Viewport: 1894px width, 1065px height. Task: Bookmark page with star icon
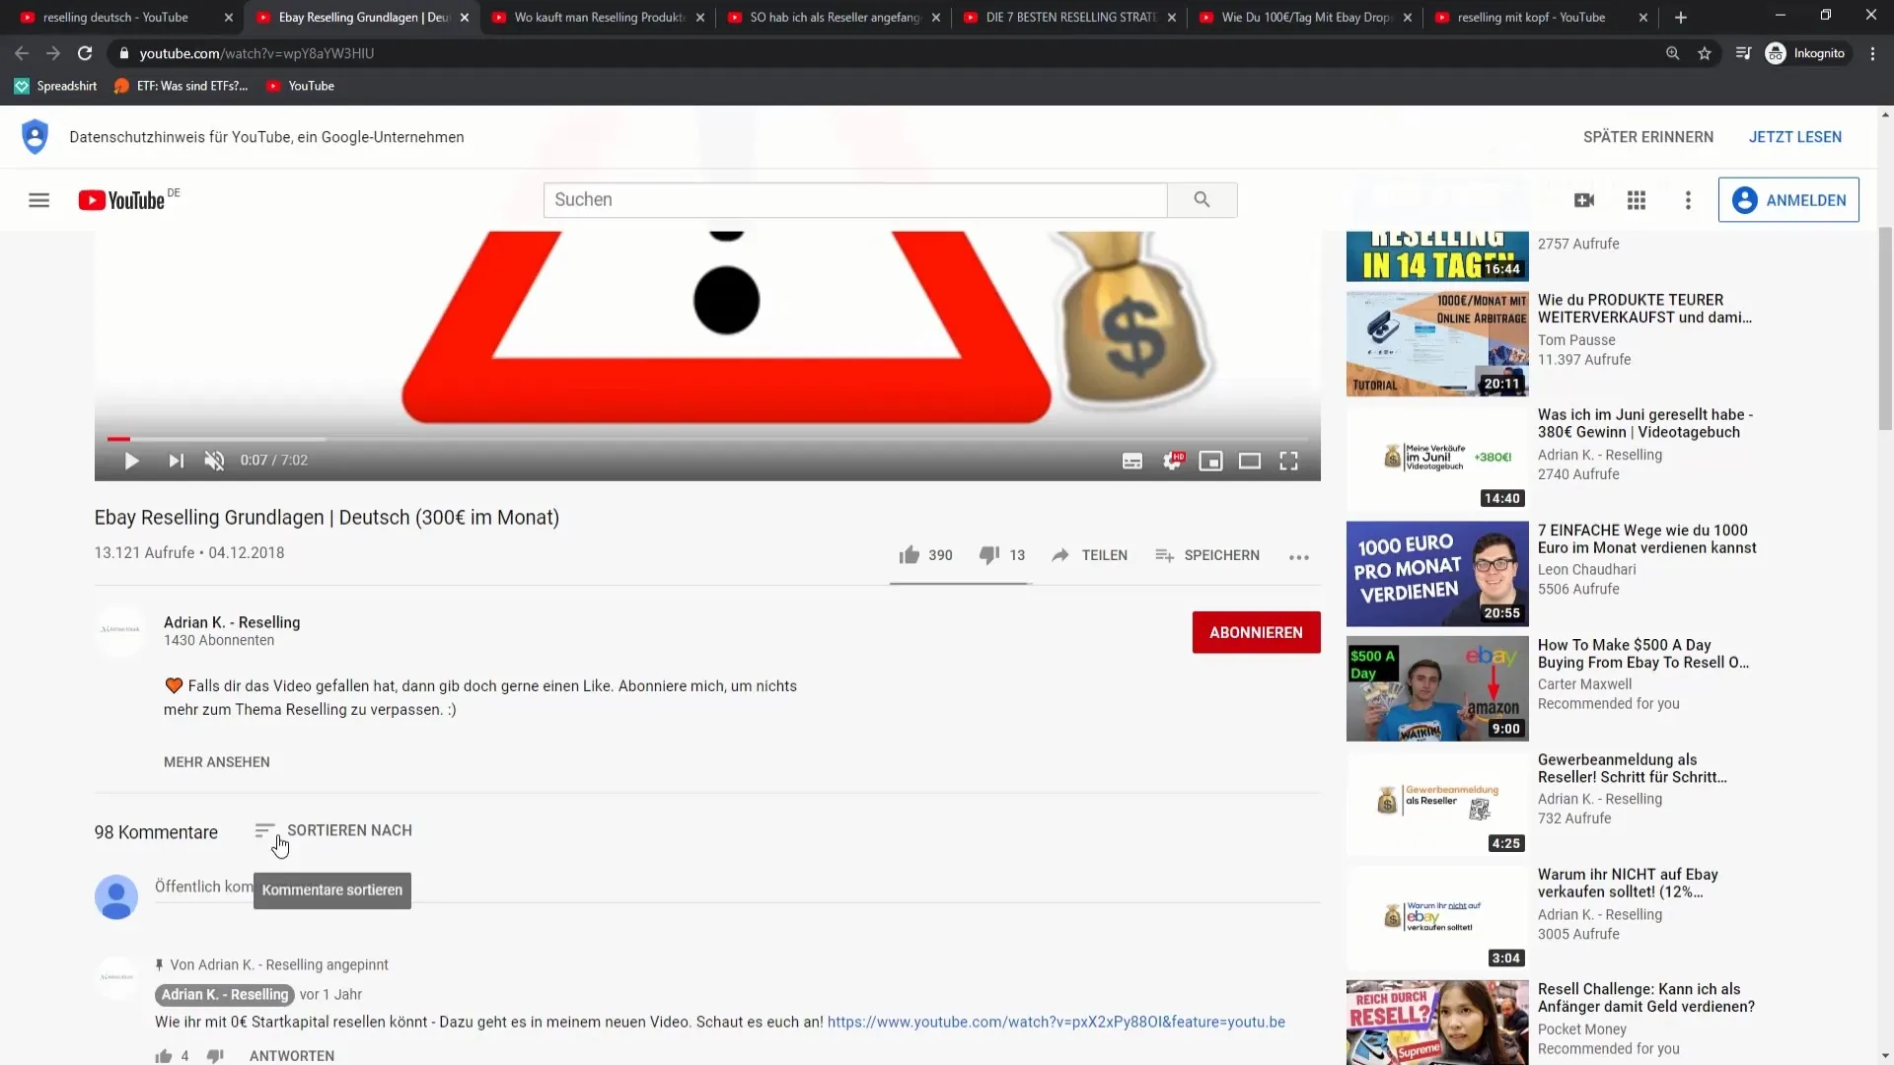point(1705,53)
